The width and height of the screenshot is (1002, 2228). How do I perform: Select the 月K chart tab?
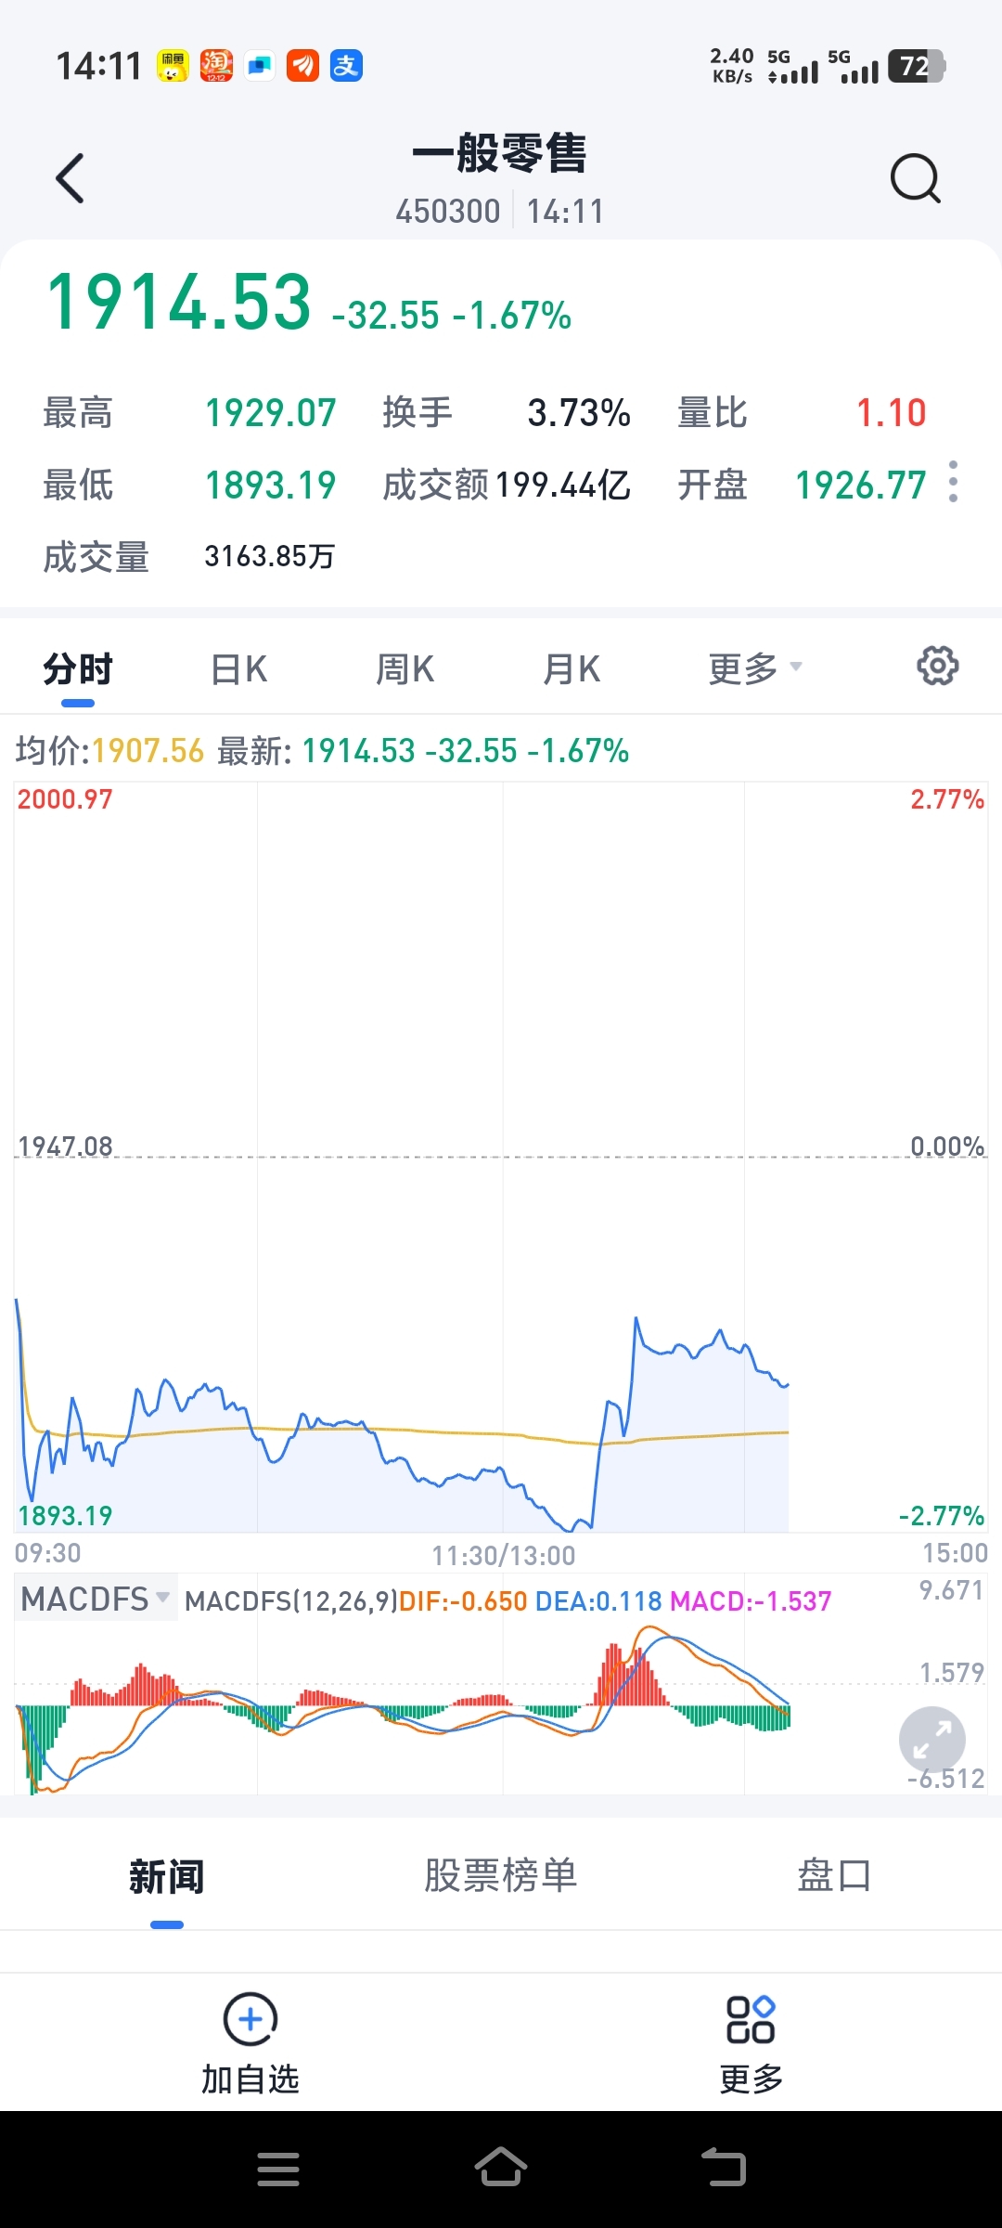click(572, 669)
